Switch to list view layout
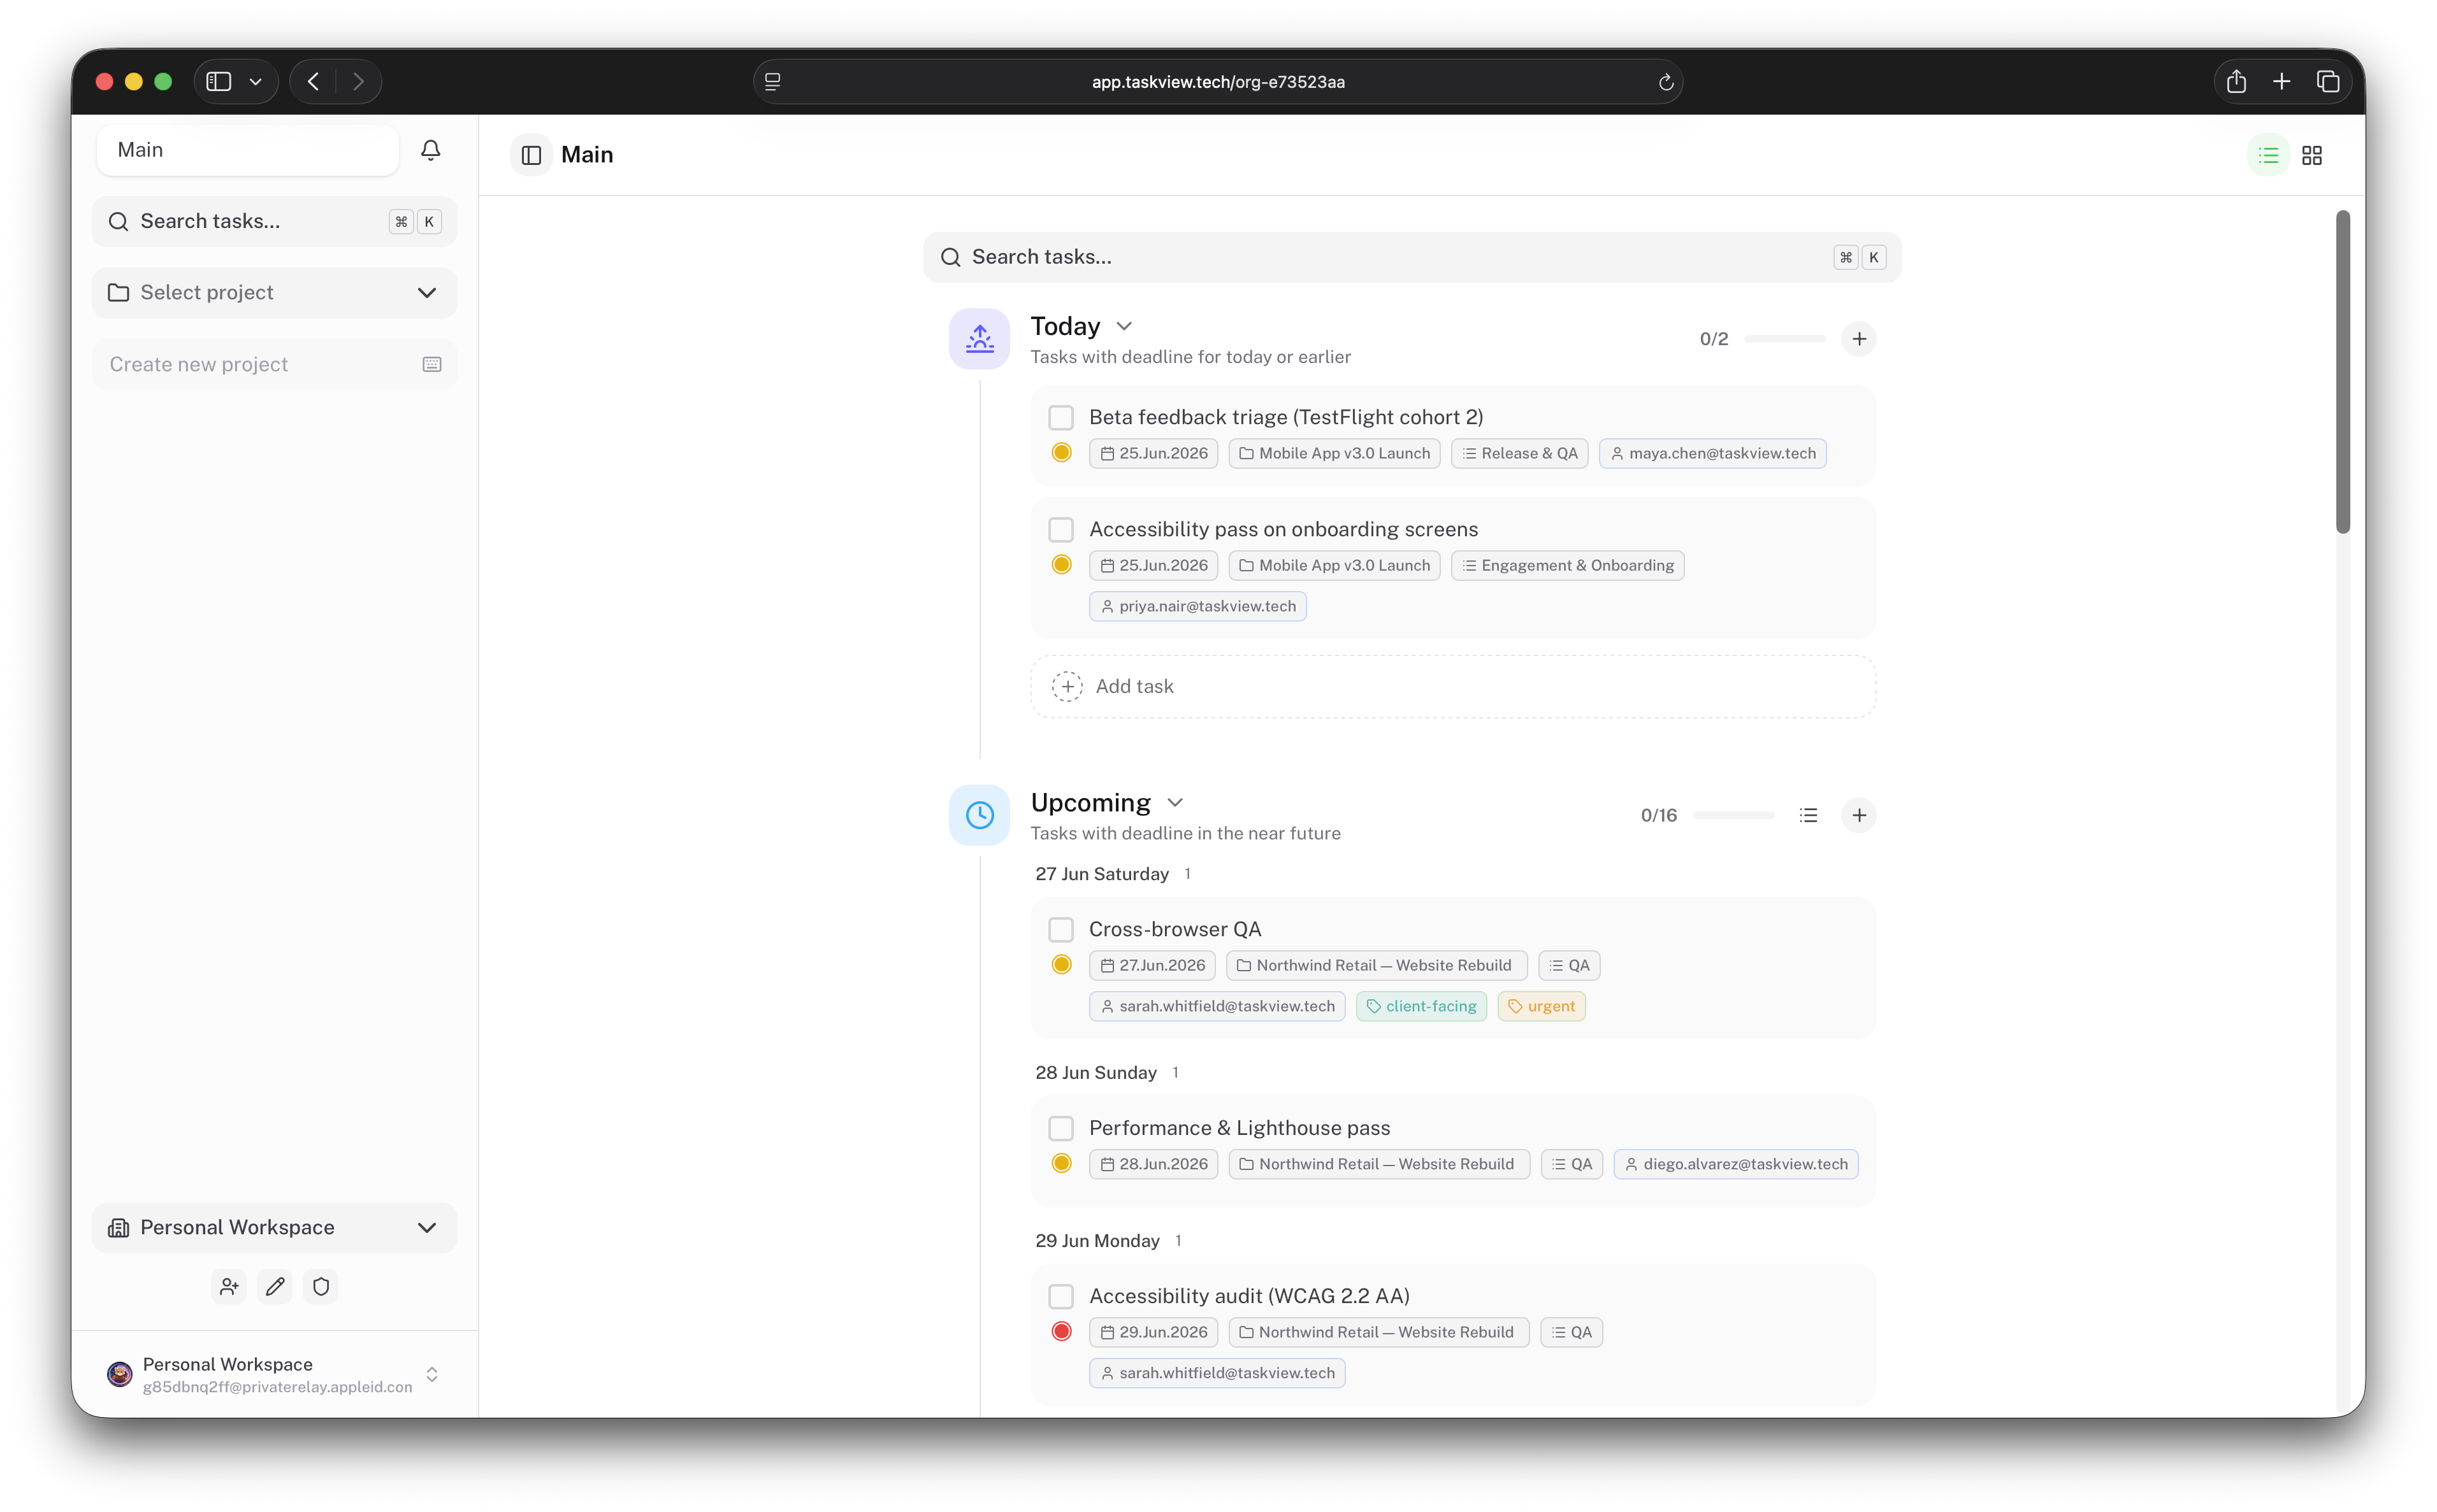This screenshot has width=2437, height=1512. [2268, 155]
